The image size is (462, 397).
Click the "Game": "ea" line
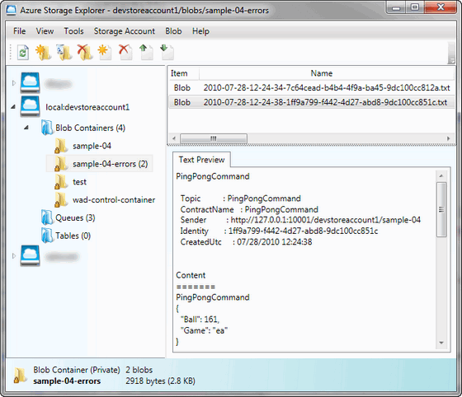(x=204, y=330)
